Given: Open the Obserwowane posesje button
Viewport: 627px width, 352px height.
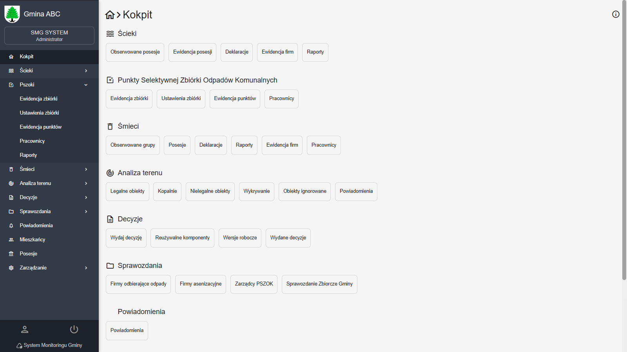Looking at the screenshot, I should tap(135, 52).
